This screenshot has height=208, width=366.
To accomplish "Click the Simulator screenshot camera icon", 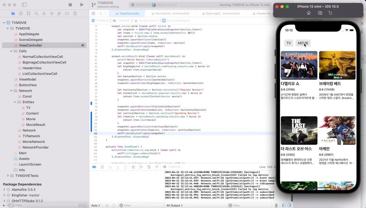I will point(320,13).
